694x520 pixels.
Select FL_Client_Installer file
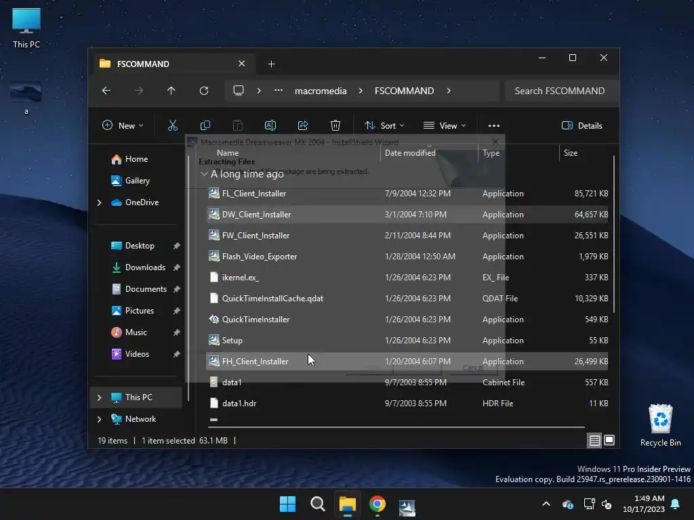[407, 194]
